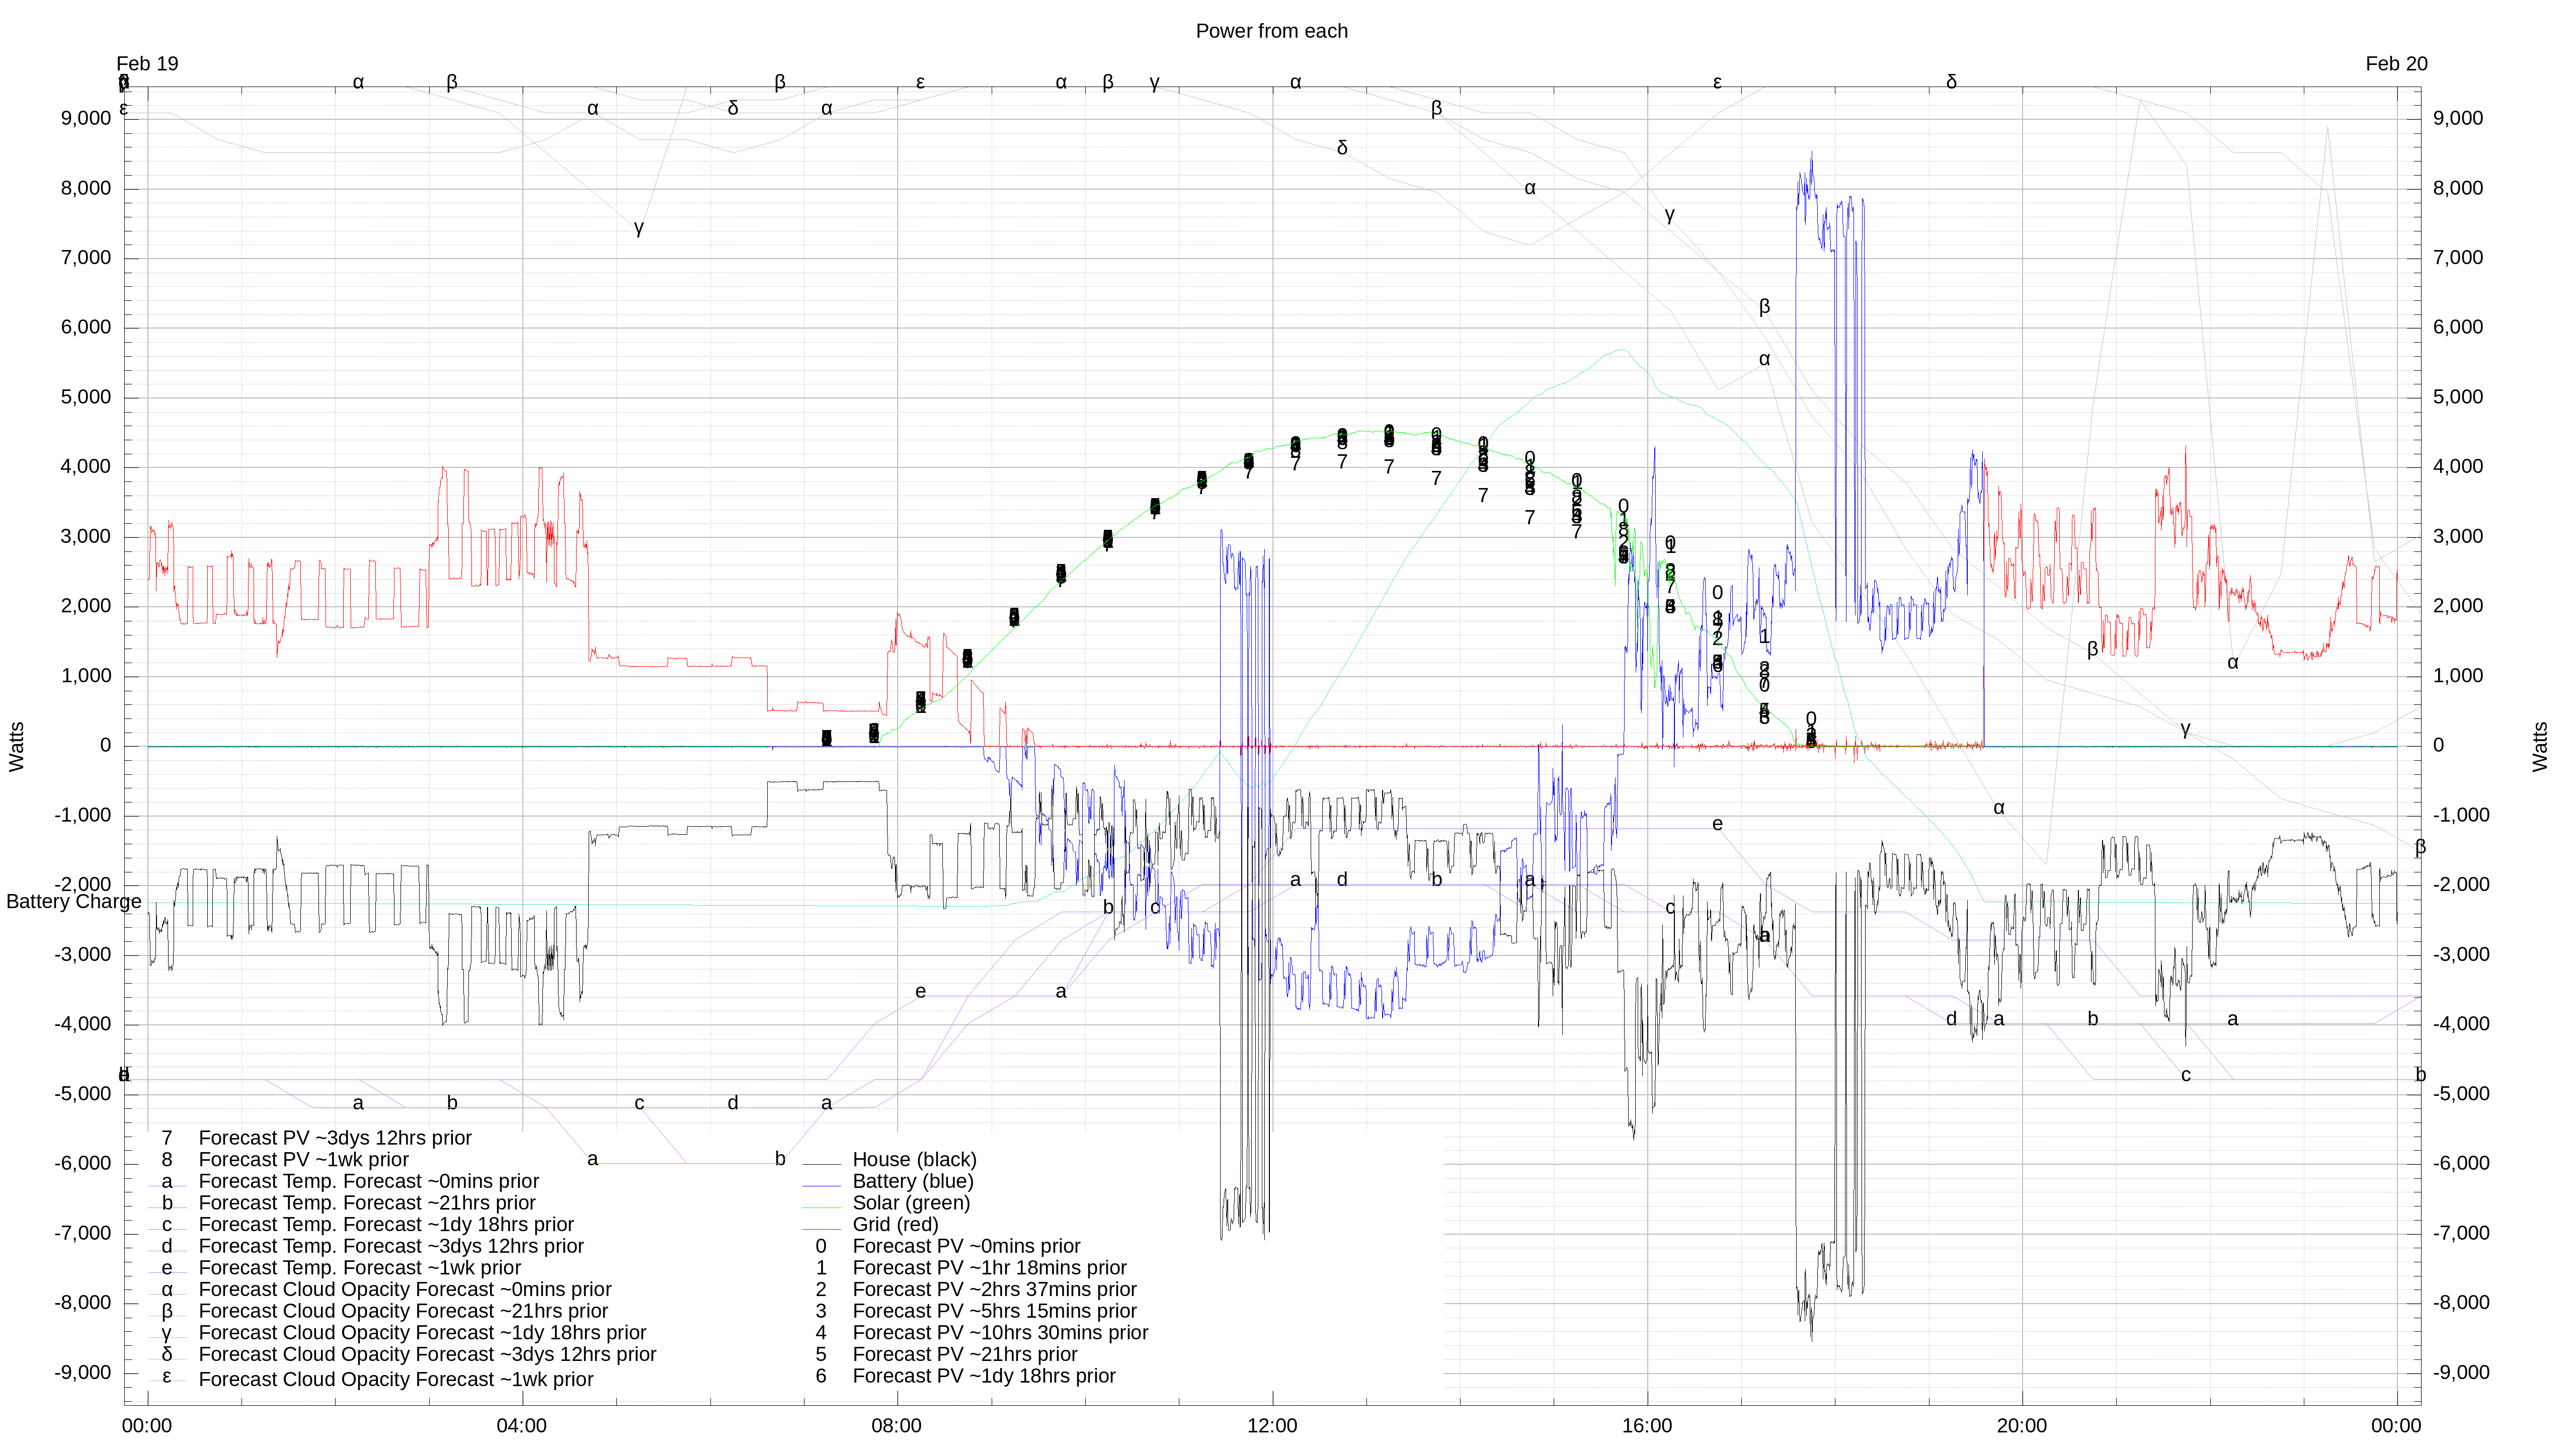Click legend 'Forecast Cloud Opacity Forecast ~0mins prior'
This screenshot has width=2576, height=1449.
(x=405, y=1290)
